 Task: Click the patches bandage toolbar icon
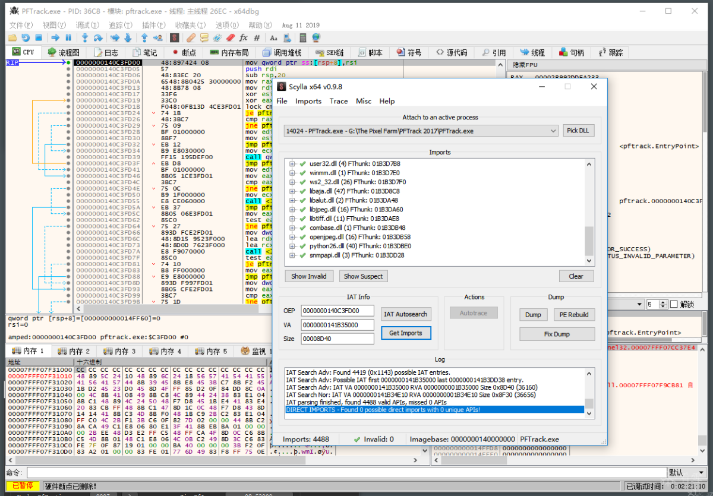click(191, 37)
